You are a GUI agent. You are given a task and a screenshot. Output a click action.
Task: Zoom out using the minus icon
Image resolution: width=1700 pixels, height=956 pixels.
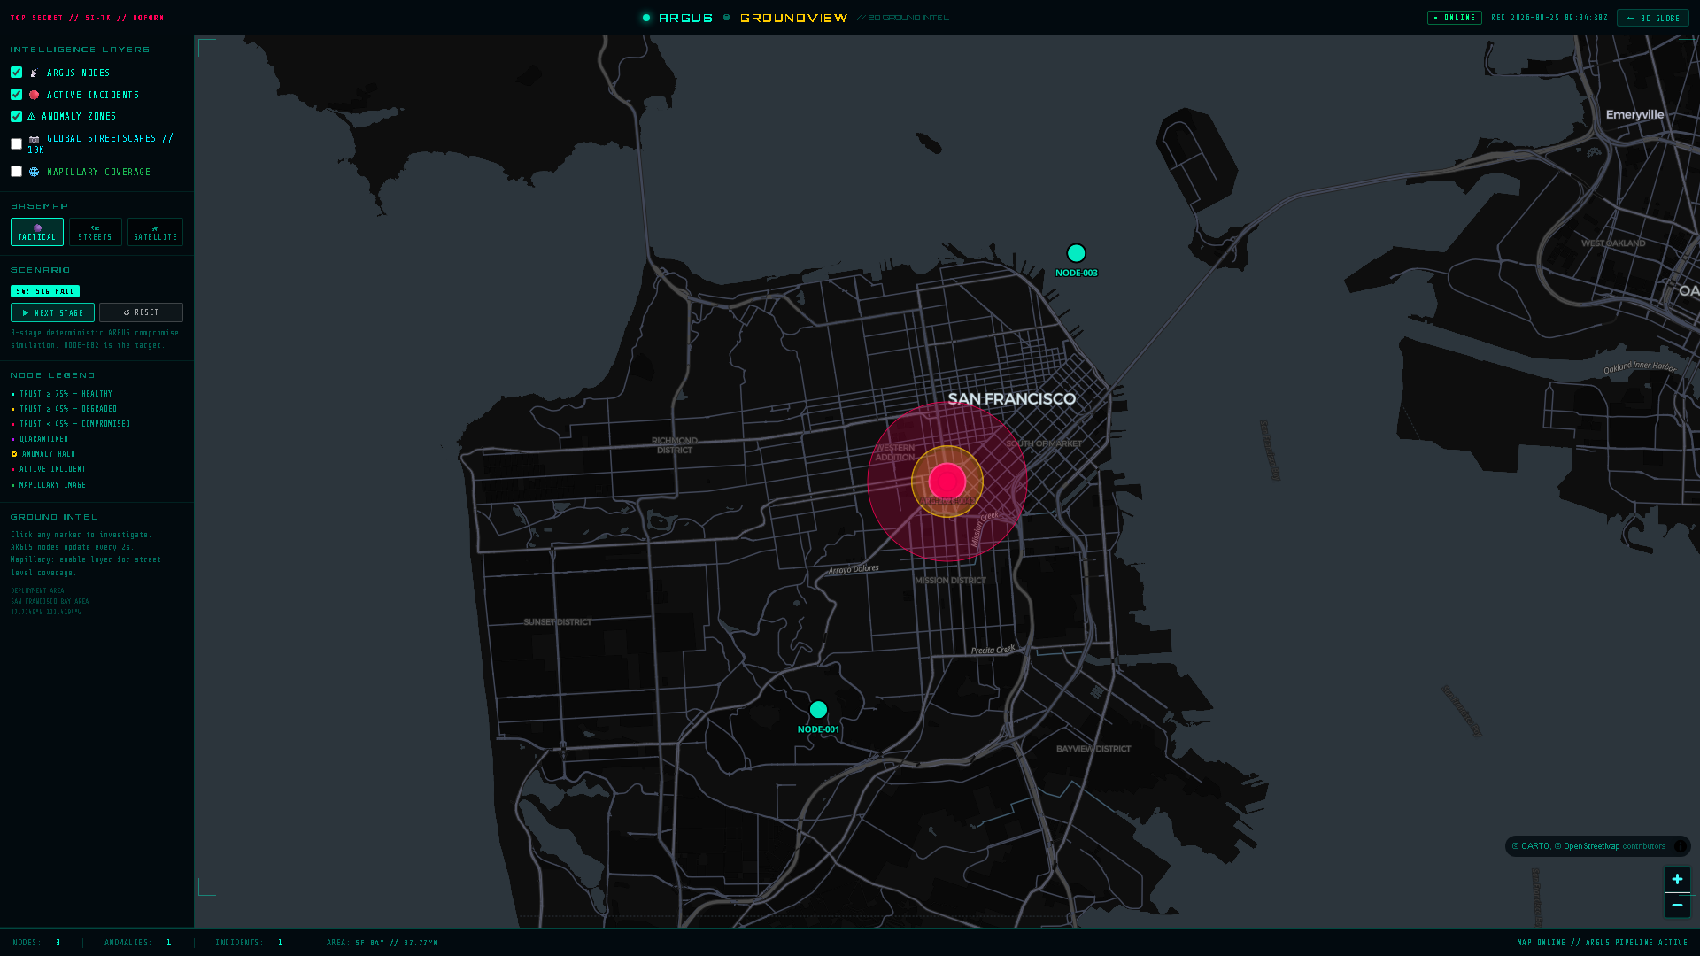coord(1677,906)
